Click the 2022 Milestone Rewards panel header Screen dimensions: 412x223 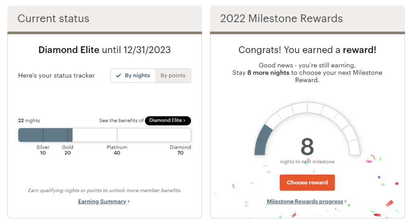pyautogui.click(x=307, y=18)
